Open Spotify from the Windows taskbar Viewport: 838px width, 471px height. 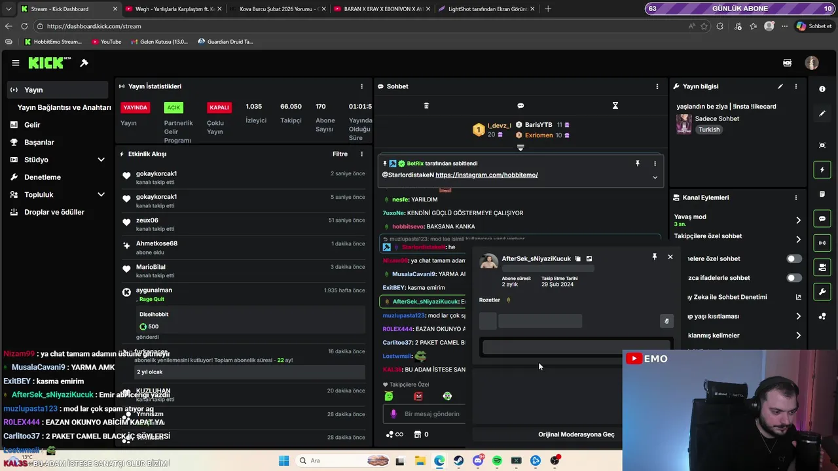pyautogui.click(x=497, y=461)
